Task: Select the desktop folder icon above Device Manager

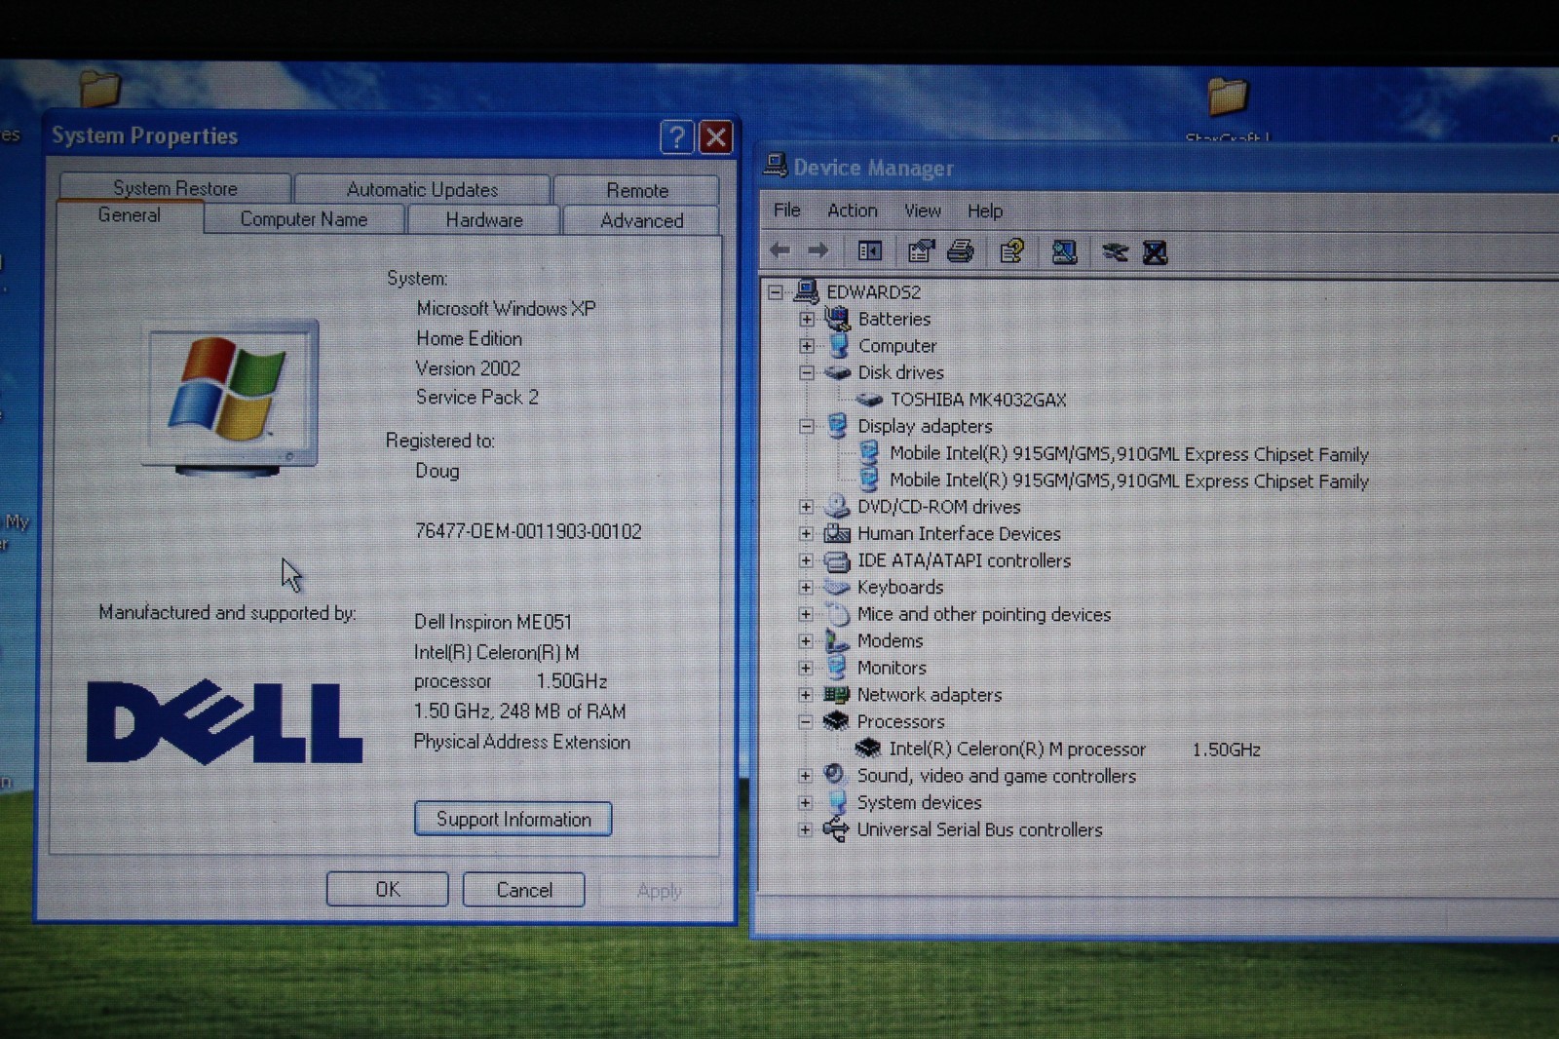Action: point(1227,96)
